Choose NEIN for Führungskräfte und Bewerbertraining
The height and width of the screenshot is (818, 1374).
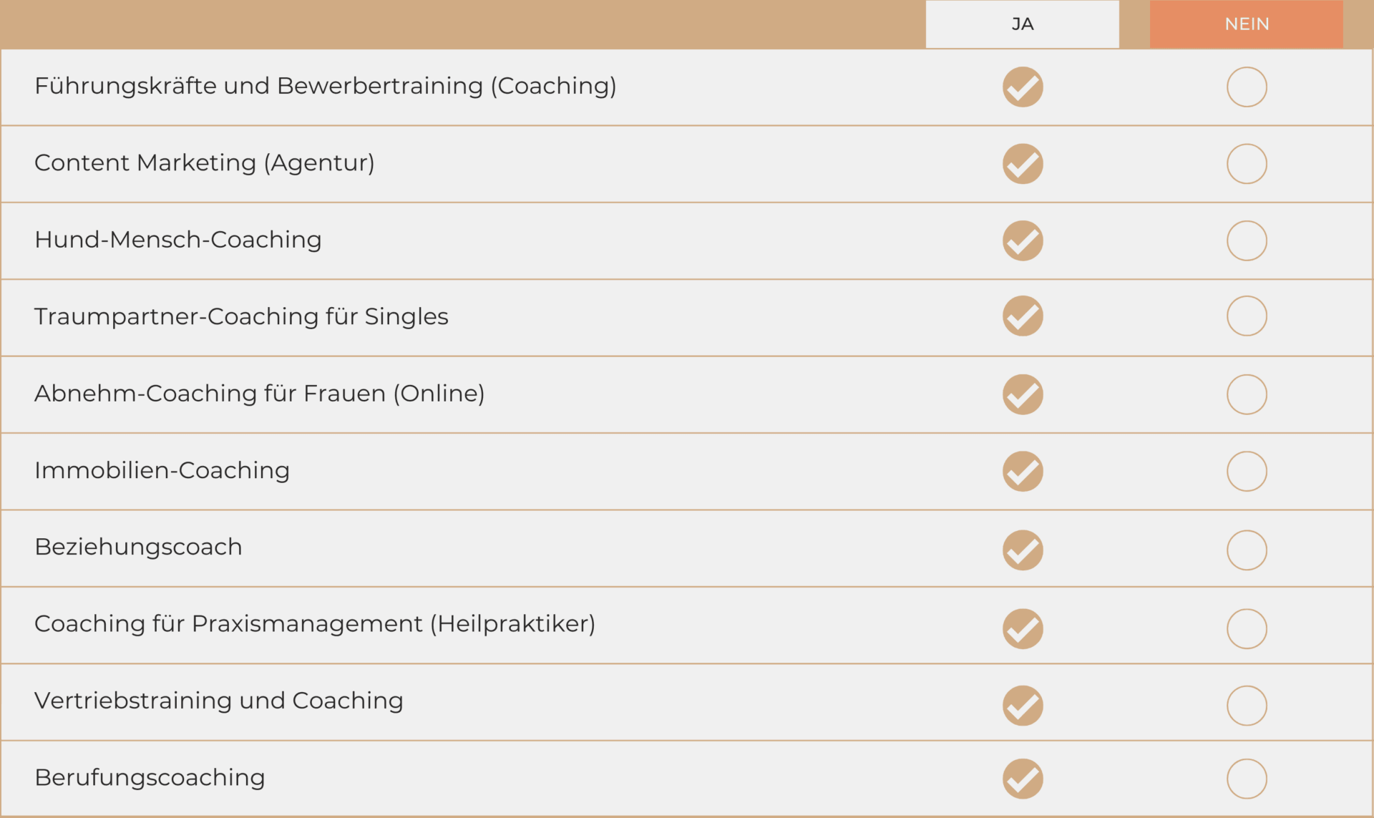1247,87
